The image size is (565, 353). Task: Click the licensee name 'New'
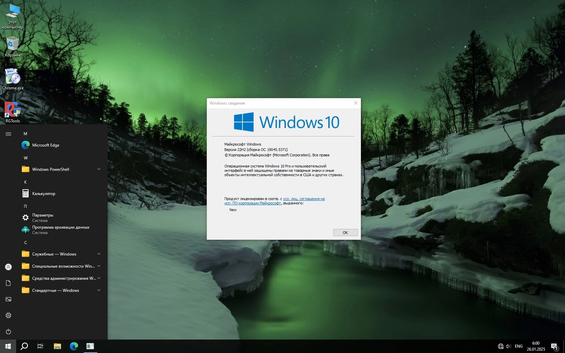coord(233,210)
